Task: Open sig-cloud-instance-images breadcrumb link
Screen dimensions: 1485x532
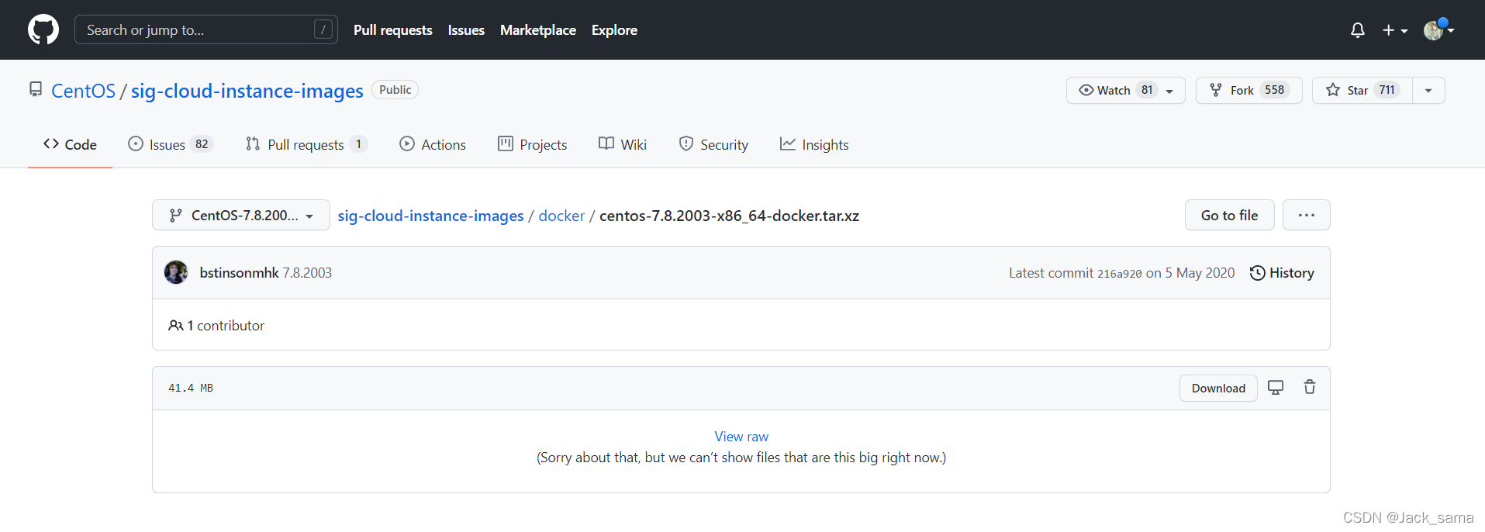Action: pos(430,216)
